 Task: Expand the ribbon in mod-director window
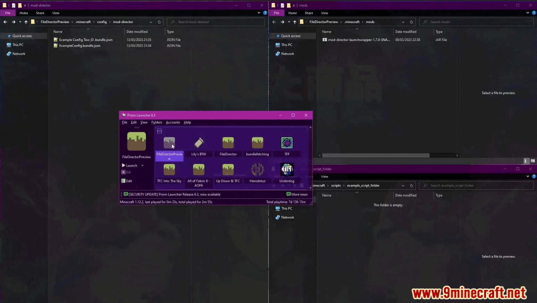pyautogui.click(x=259, y=13)
